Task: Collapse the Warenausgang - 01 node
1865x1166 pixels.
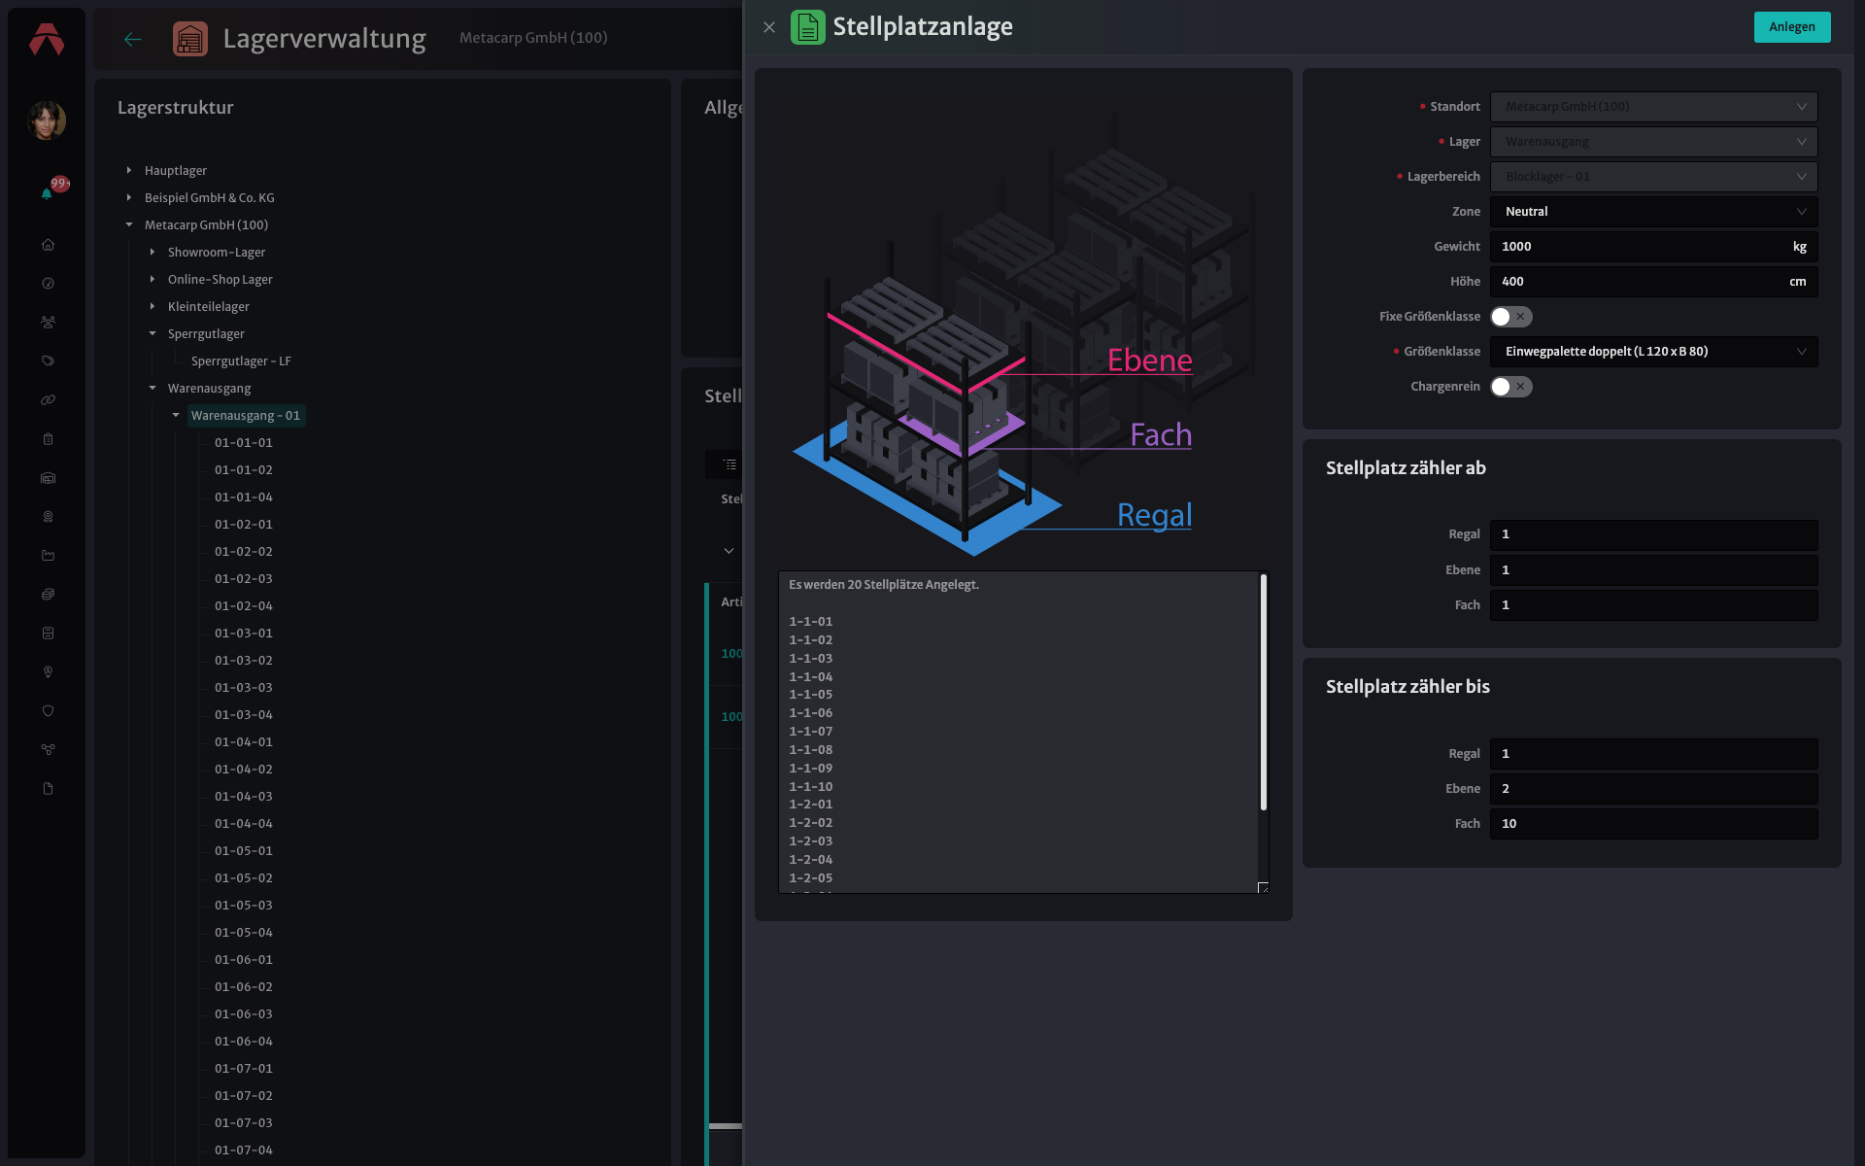Action: 176,415
